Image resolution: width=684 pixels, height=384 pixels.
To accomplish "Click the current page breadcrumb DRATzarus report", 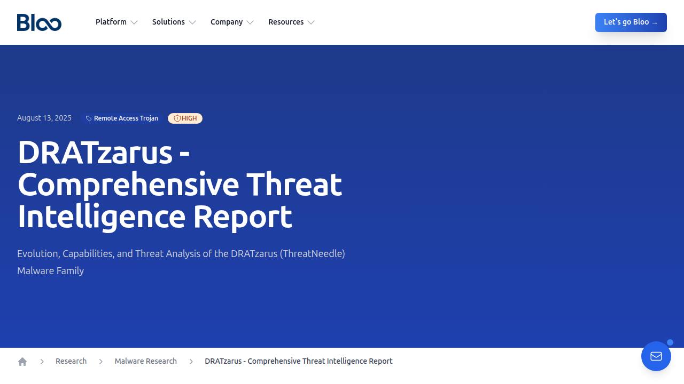I will point(299,361).
